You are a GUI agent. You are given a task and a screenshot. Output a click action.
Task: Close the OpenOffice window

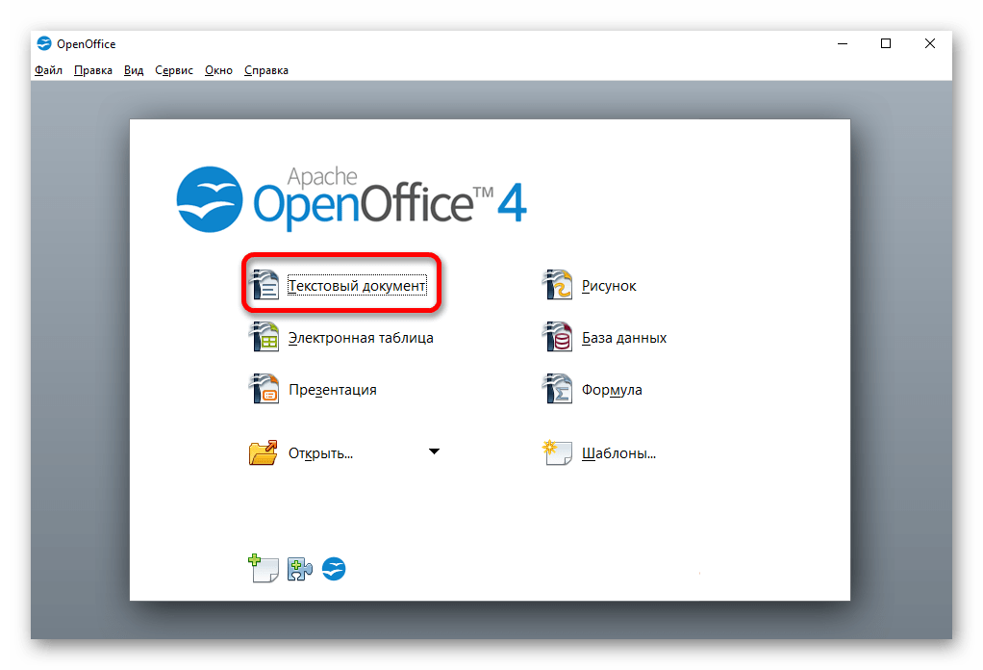tap(930, 43)
